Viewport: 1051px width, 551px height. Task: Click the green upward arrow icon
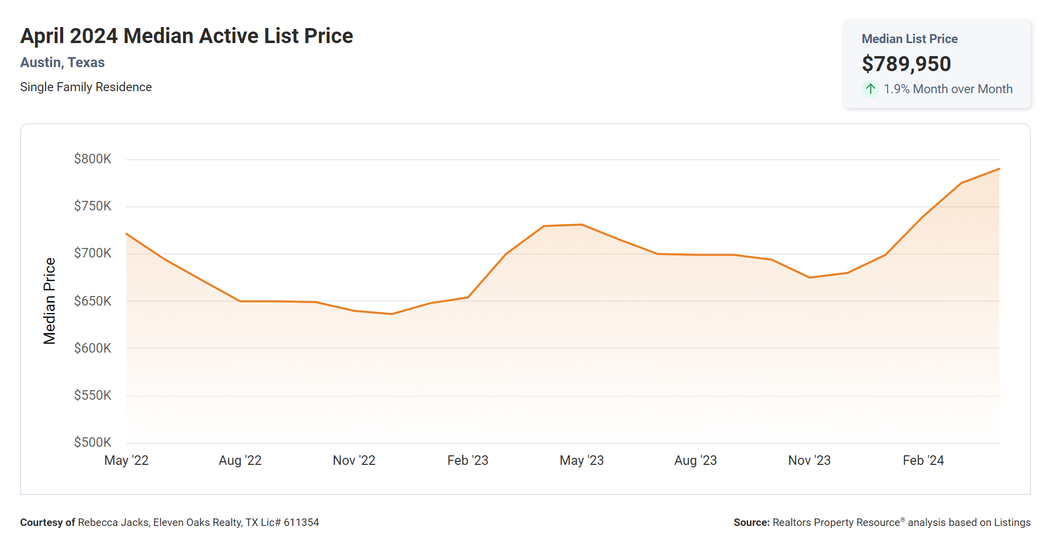870,89
